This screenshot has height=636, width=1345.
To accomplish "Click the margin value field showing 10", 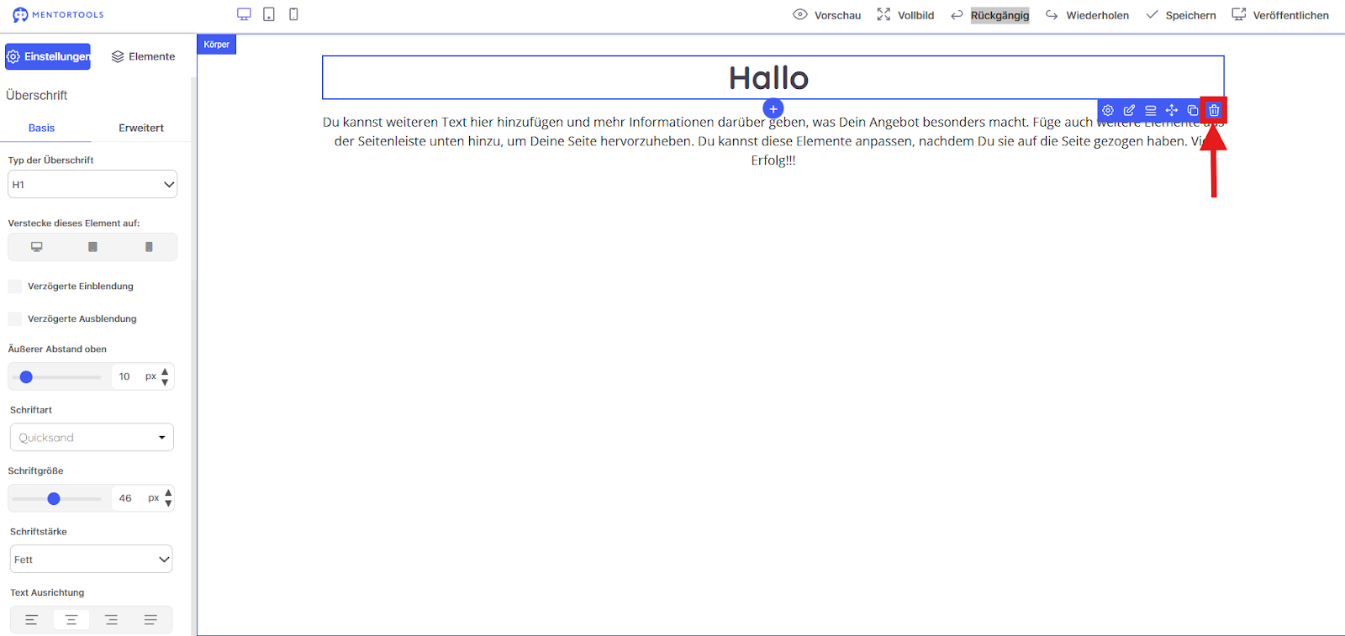I will coord(124,376).
